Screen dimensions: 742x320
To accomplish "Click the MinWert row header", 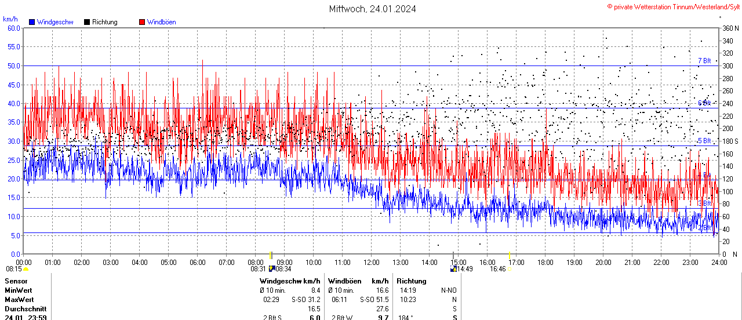I will (x=19, y=290).
